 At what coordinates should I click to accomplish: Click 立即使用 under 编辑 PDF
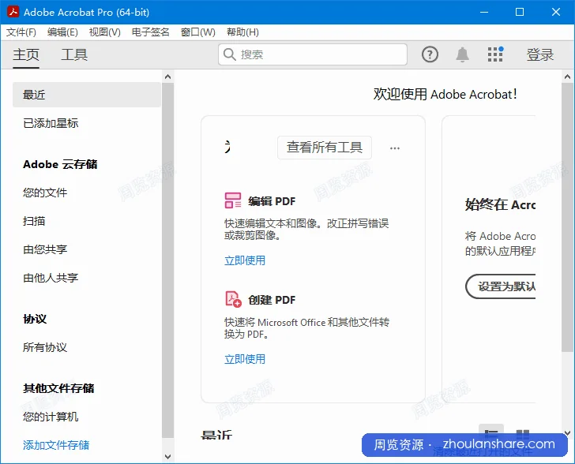245,260
